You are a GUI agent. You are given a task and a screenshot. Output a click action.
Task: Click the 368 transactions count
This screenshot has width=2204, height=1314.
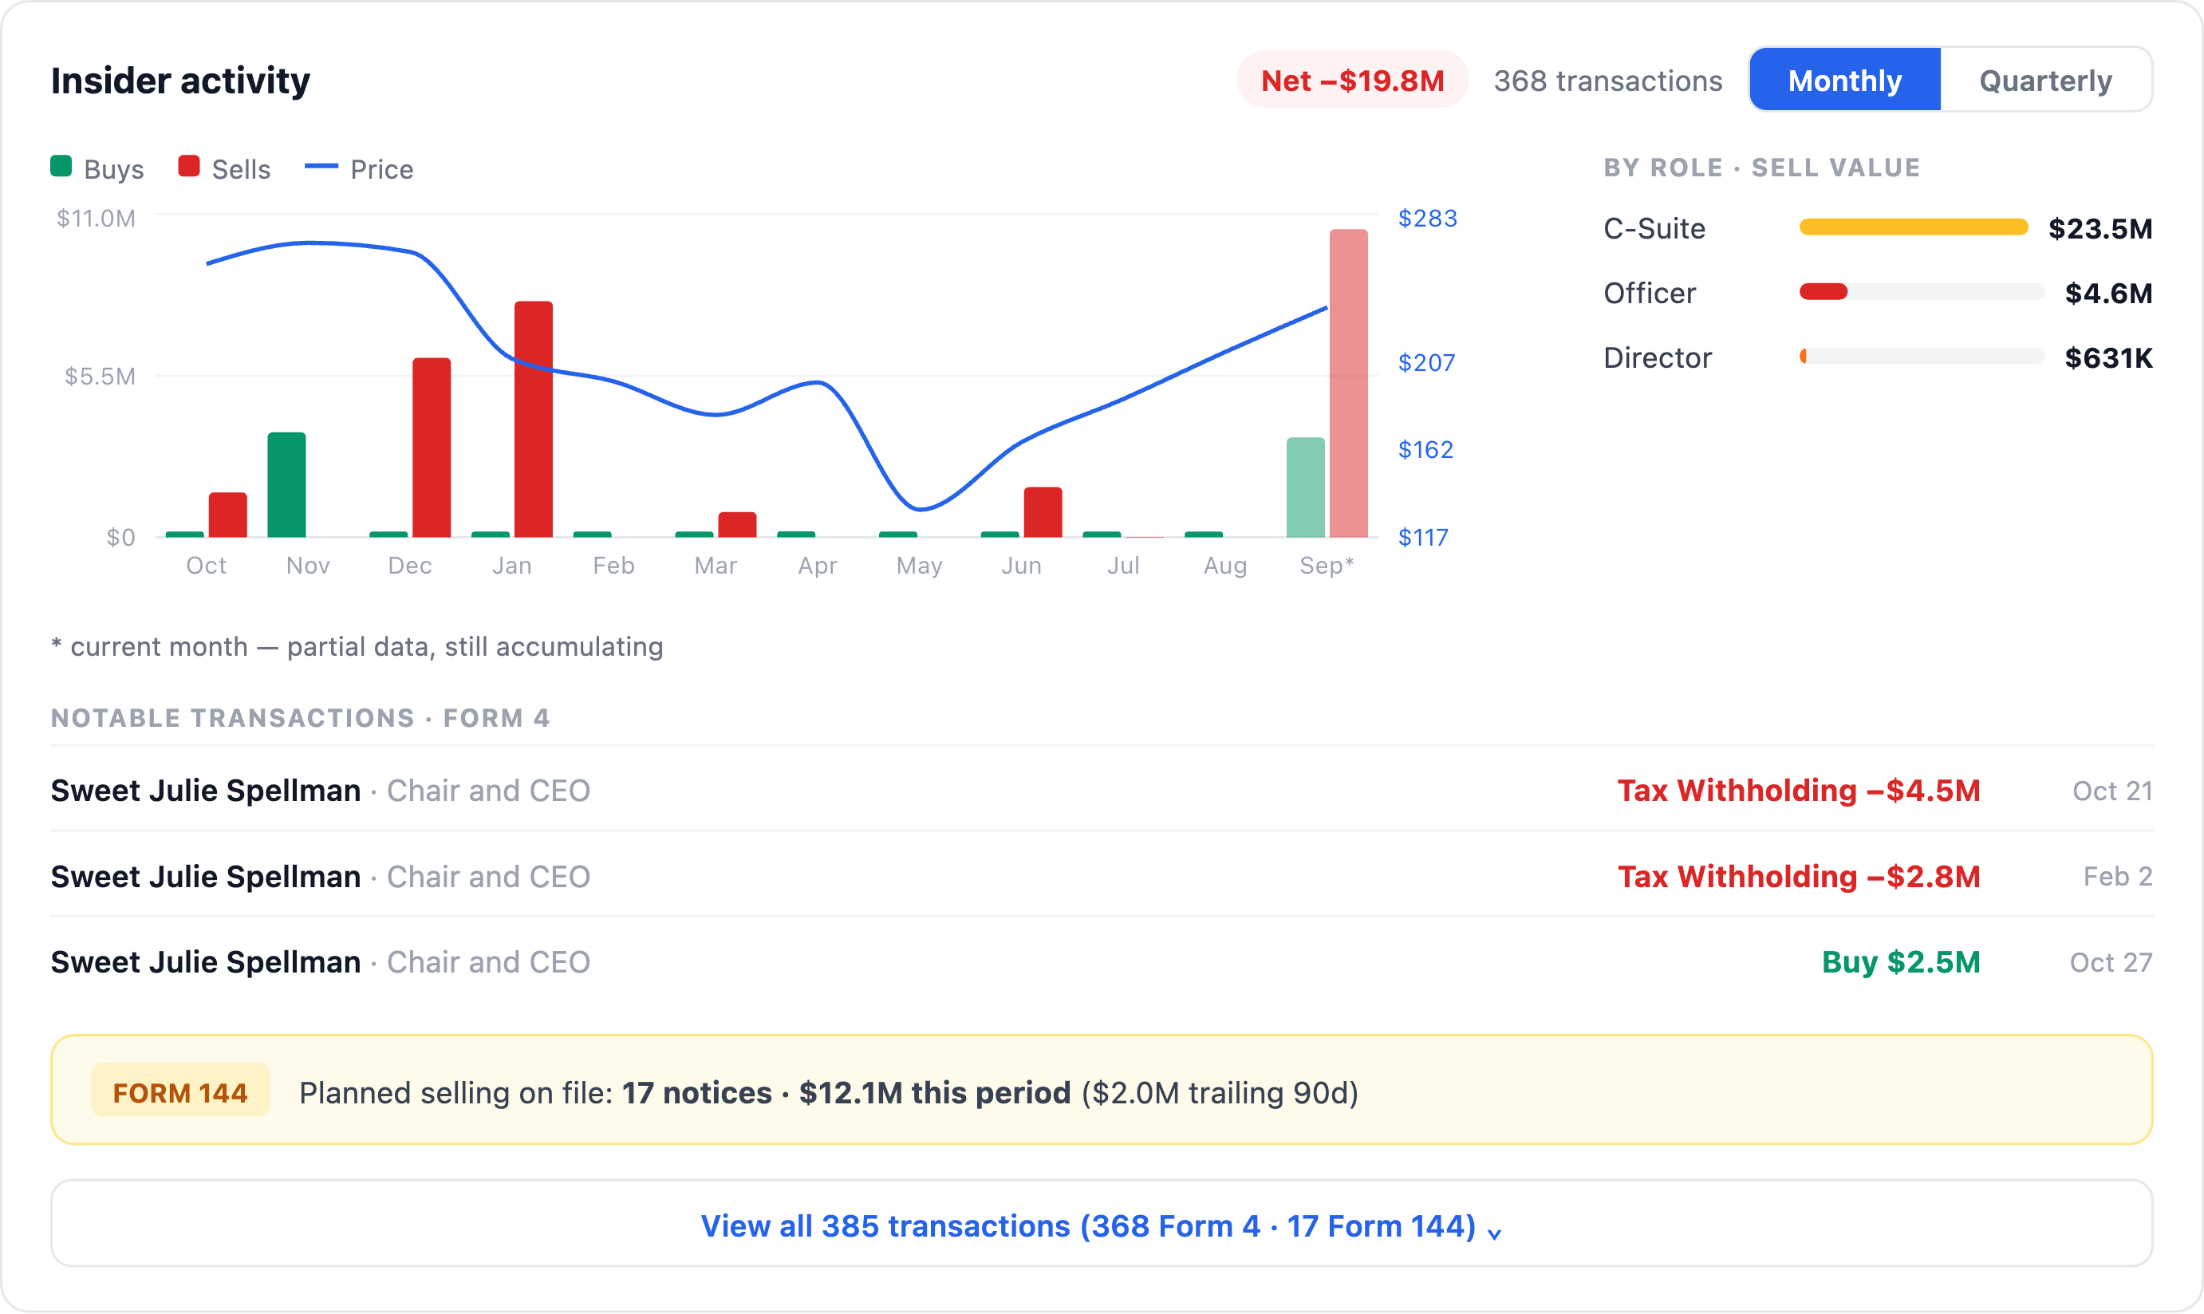[x=1608, y=81]
